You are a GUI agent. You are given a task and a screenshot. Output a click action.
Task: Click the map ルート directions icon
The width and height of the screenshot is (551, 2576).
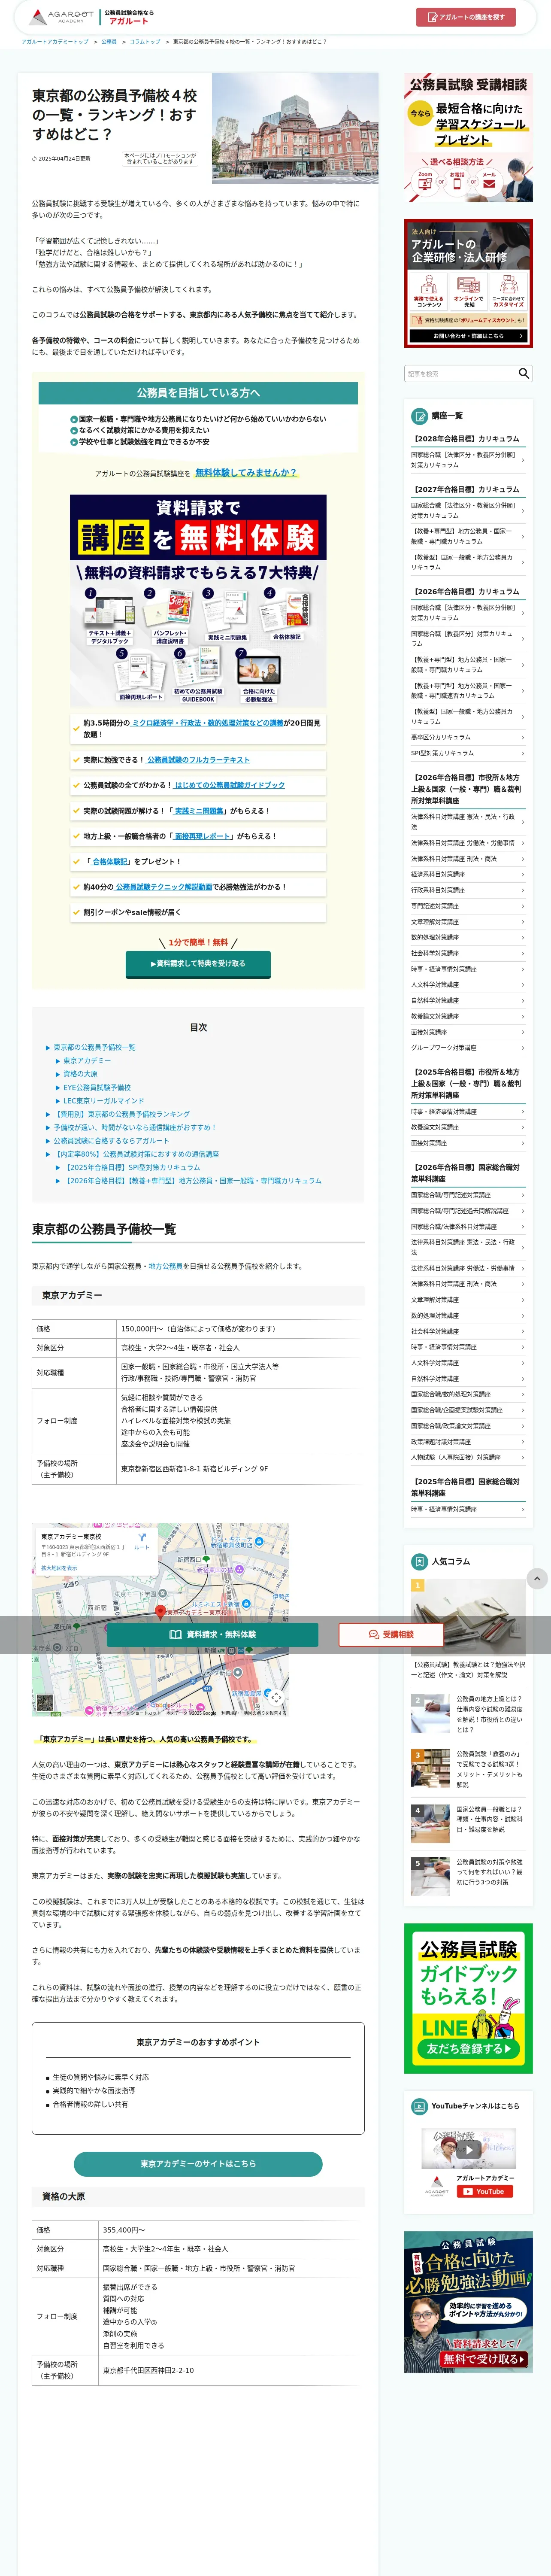pyautogui.click(x=142, y=1540)
